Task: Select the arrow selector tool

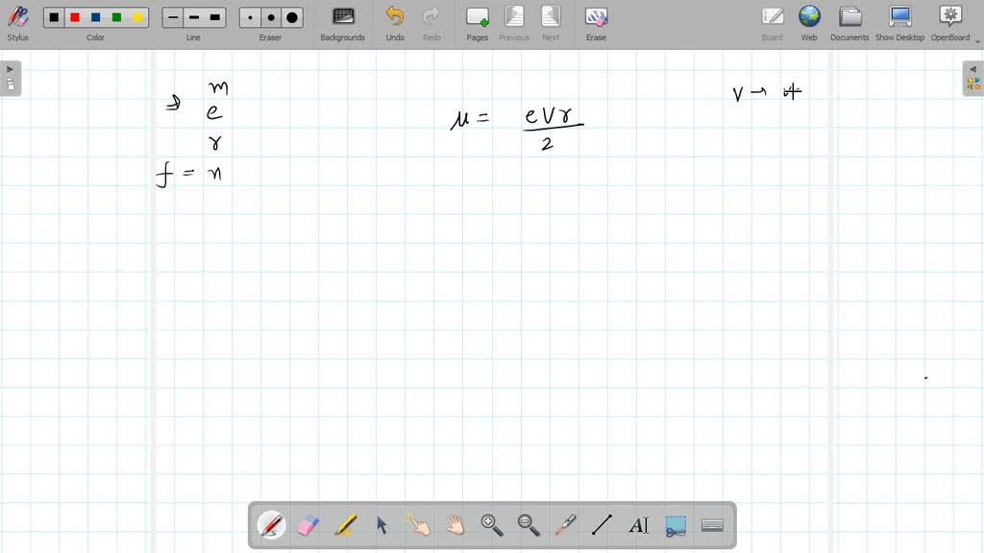Action: (x=381, y=525)
